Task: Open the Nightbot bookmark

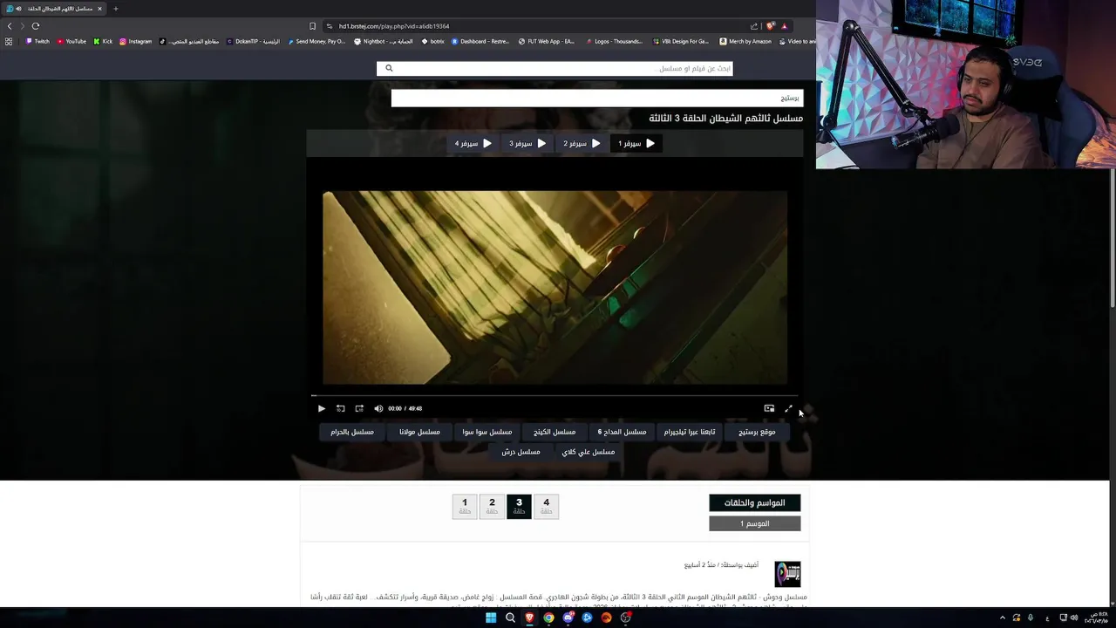Action: point(384,41)
